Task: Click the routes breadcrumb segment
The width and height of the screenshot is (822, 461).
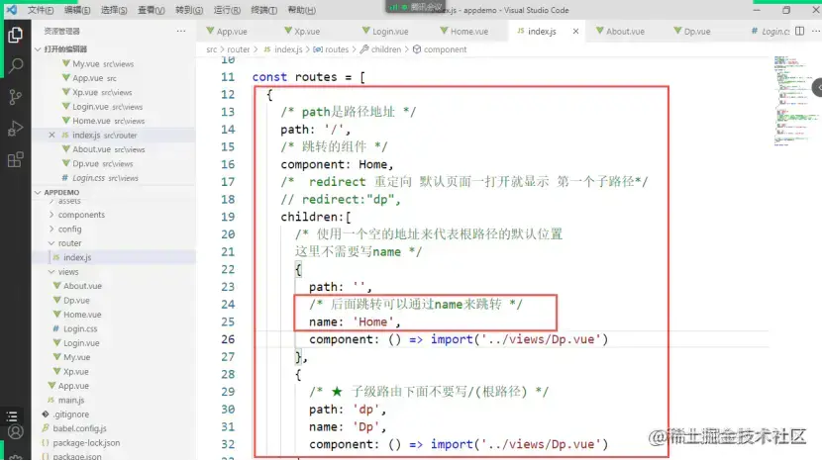Action: click(x=337, y=49)
